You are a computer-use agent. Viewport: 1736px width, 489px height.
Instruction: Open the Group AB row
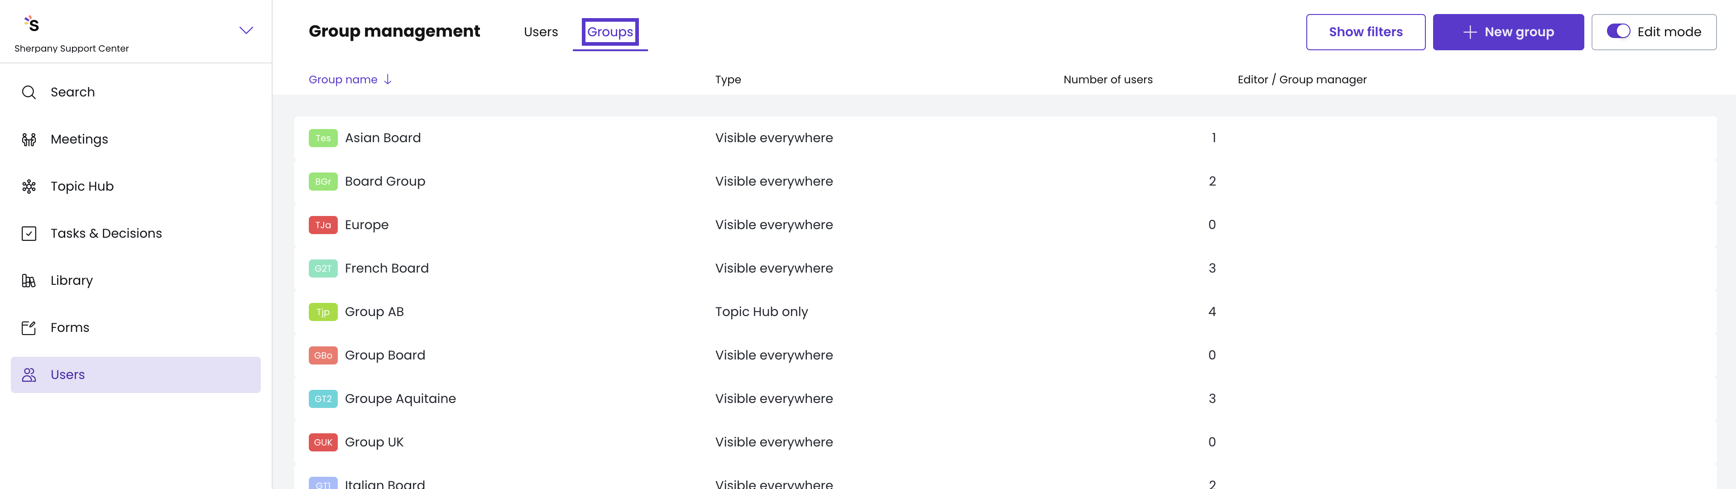click(x=374, y=312)
